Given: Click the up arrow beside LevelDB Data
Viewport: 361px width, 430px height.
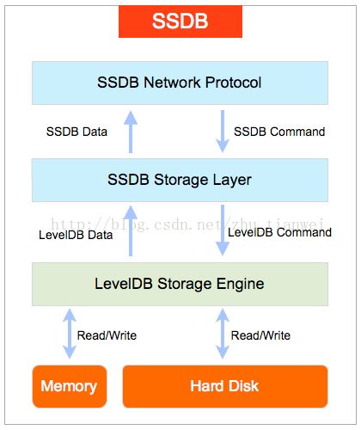Looking at the screenshot, I should pyautogui.click(x=131, y=230).
